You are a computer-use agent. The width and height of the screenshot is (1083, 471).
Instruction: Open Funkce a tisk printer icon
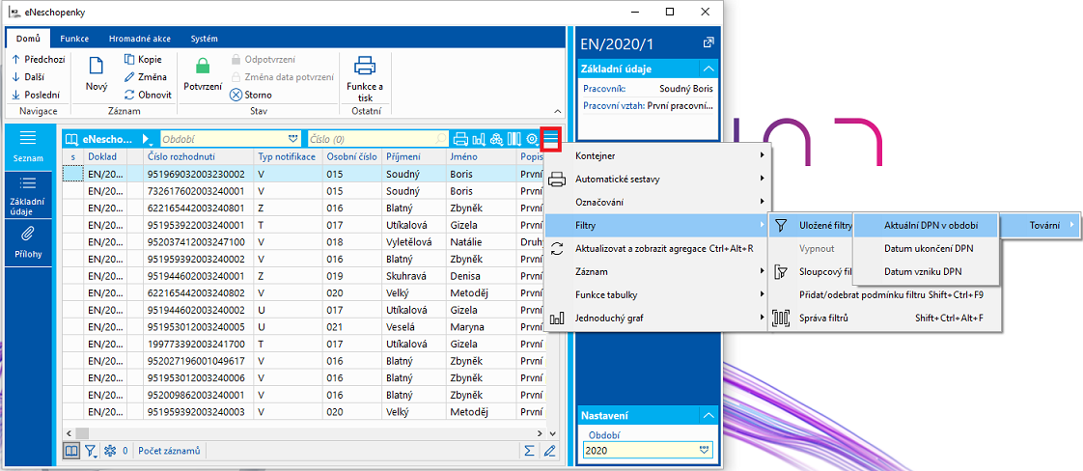365,66
